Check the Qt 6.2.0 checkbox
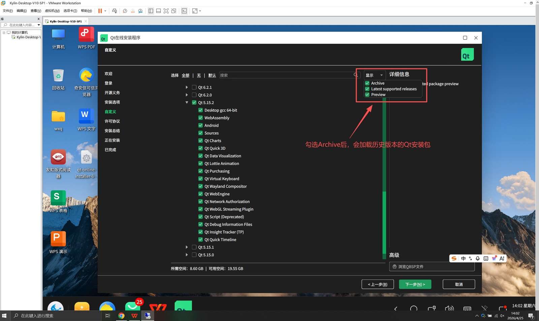 (194, 95)
